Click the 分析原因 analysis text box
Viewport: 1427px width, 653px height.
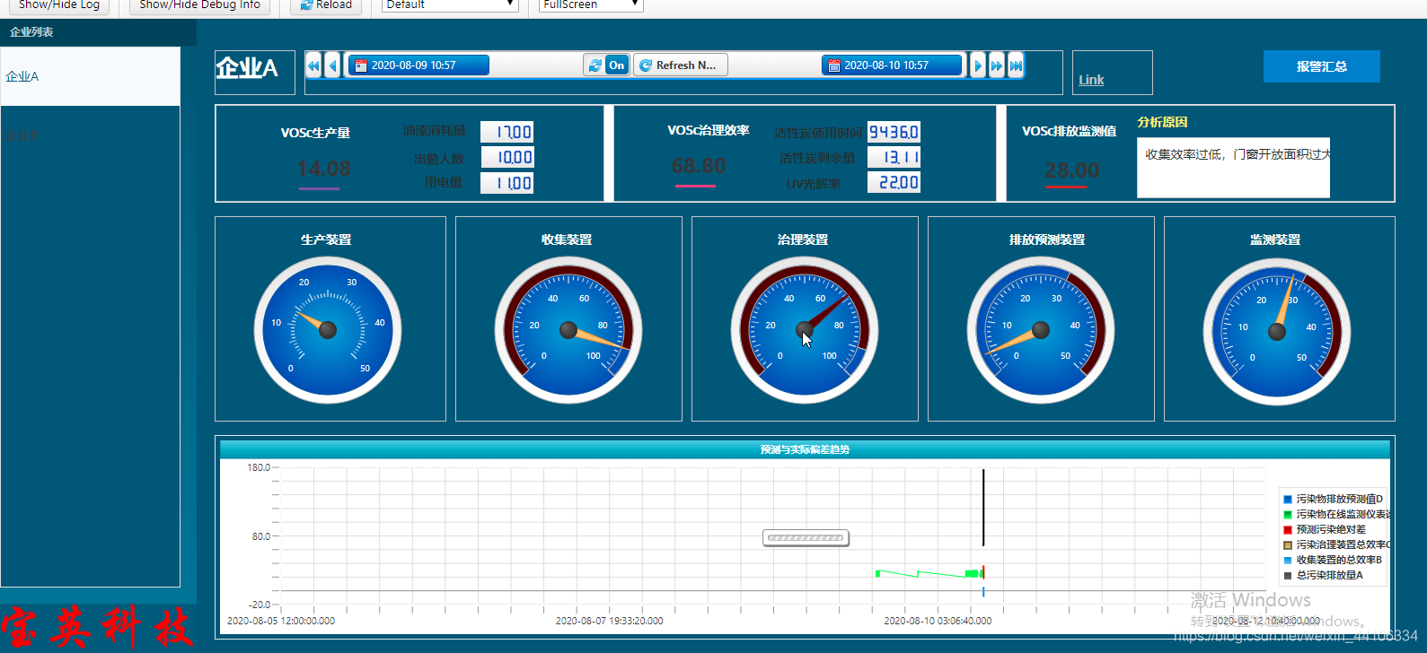click(x=1233, y=168)
